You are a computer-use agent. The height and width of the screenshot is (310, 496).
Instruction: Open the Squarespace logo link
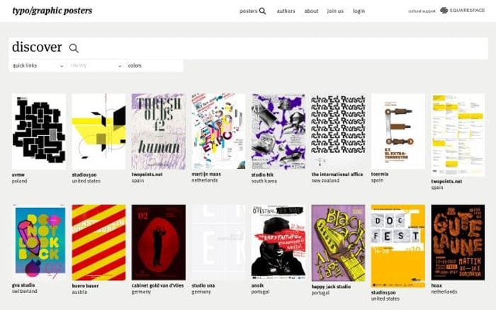pyautogui.click(x=463, y=11)
